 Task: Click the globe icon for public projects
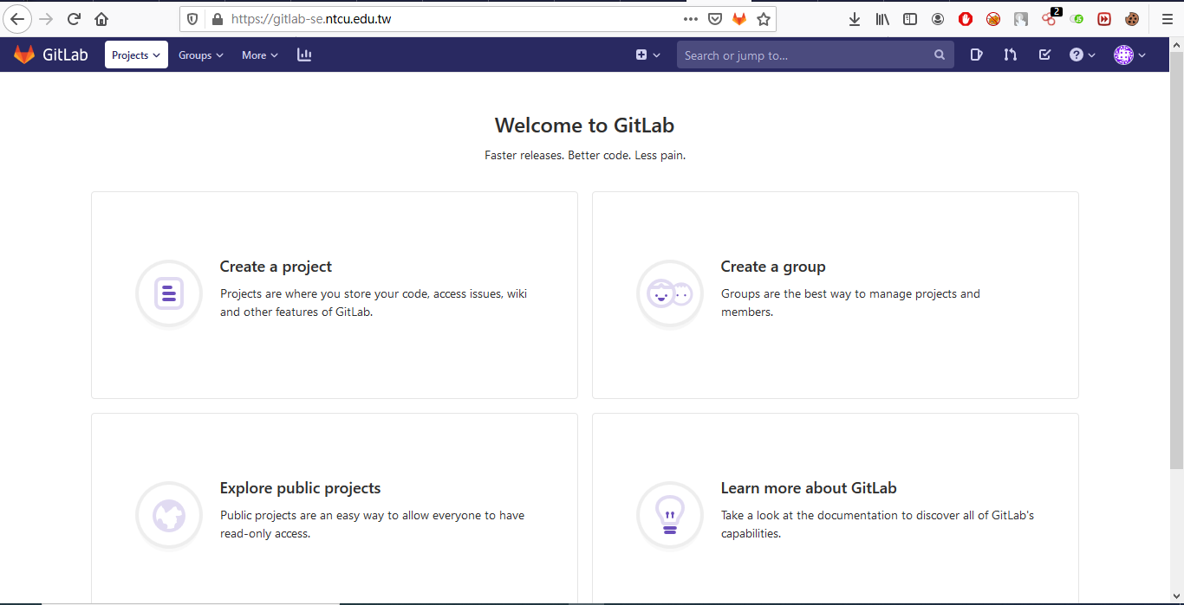click(169, 515)
